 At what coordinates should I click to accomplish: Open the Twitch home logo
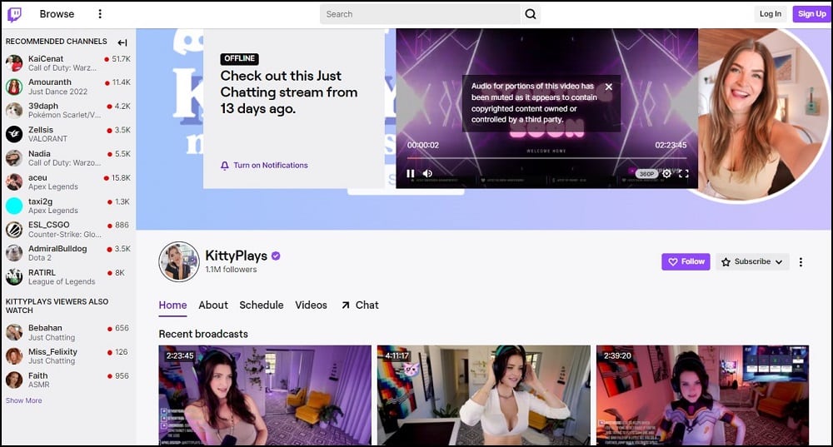14,14
